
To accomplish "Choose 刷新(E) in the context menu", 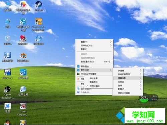I will 95,49.
